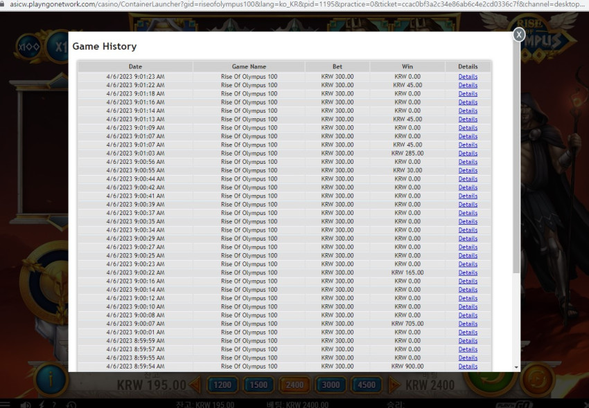This screenshot has height=408, width=589.
Task: Open Details for the 8:59:59 AM round
Action: click(x=468, y=341)
